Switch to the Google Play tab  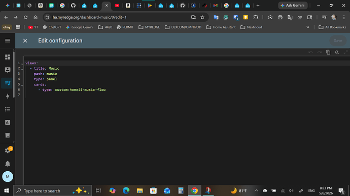150,6
